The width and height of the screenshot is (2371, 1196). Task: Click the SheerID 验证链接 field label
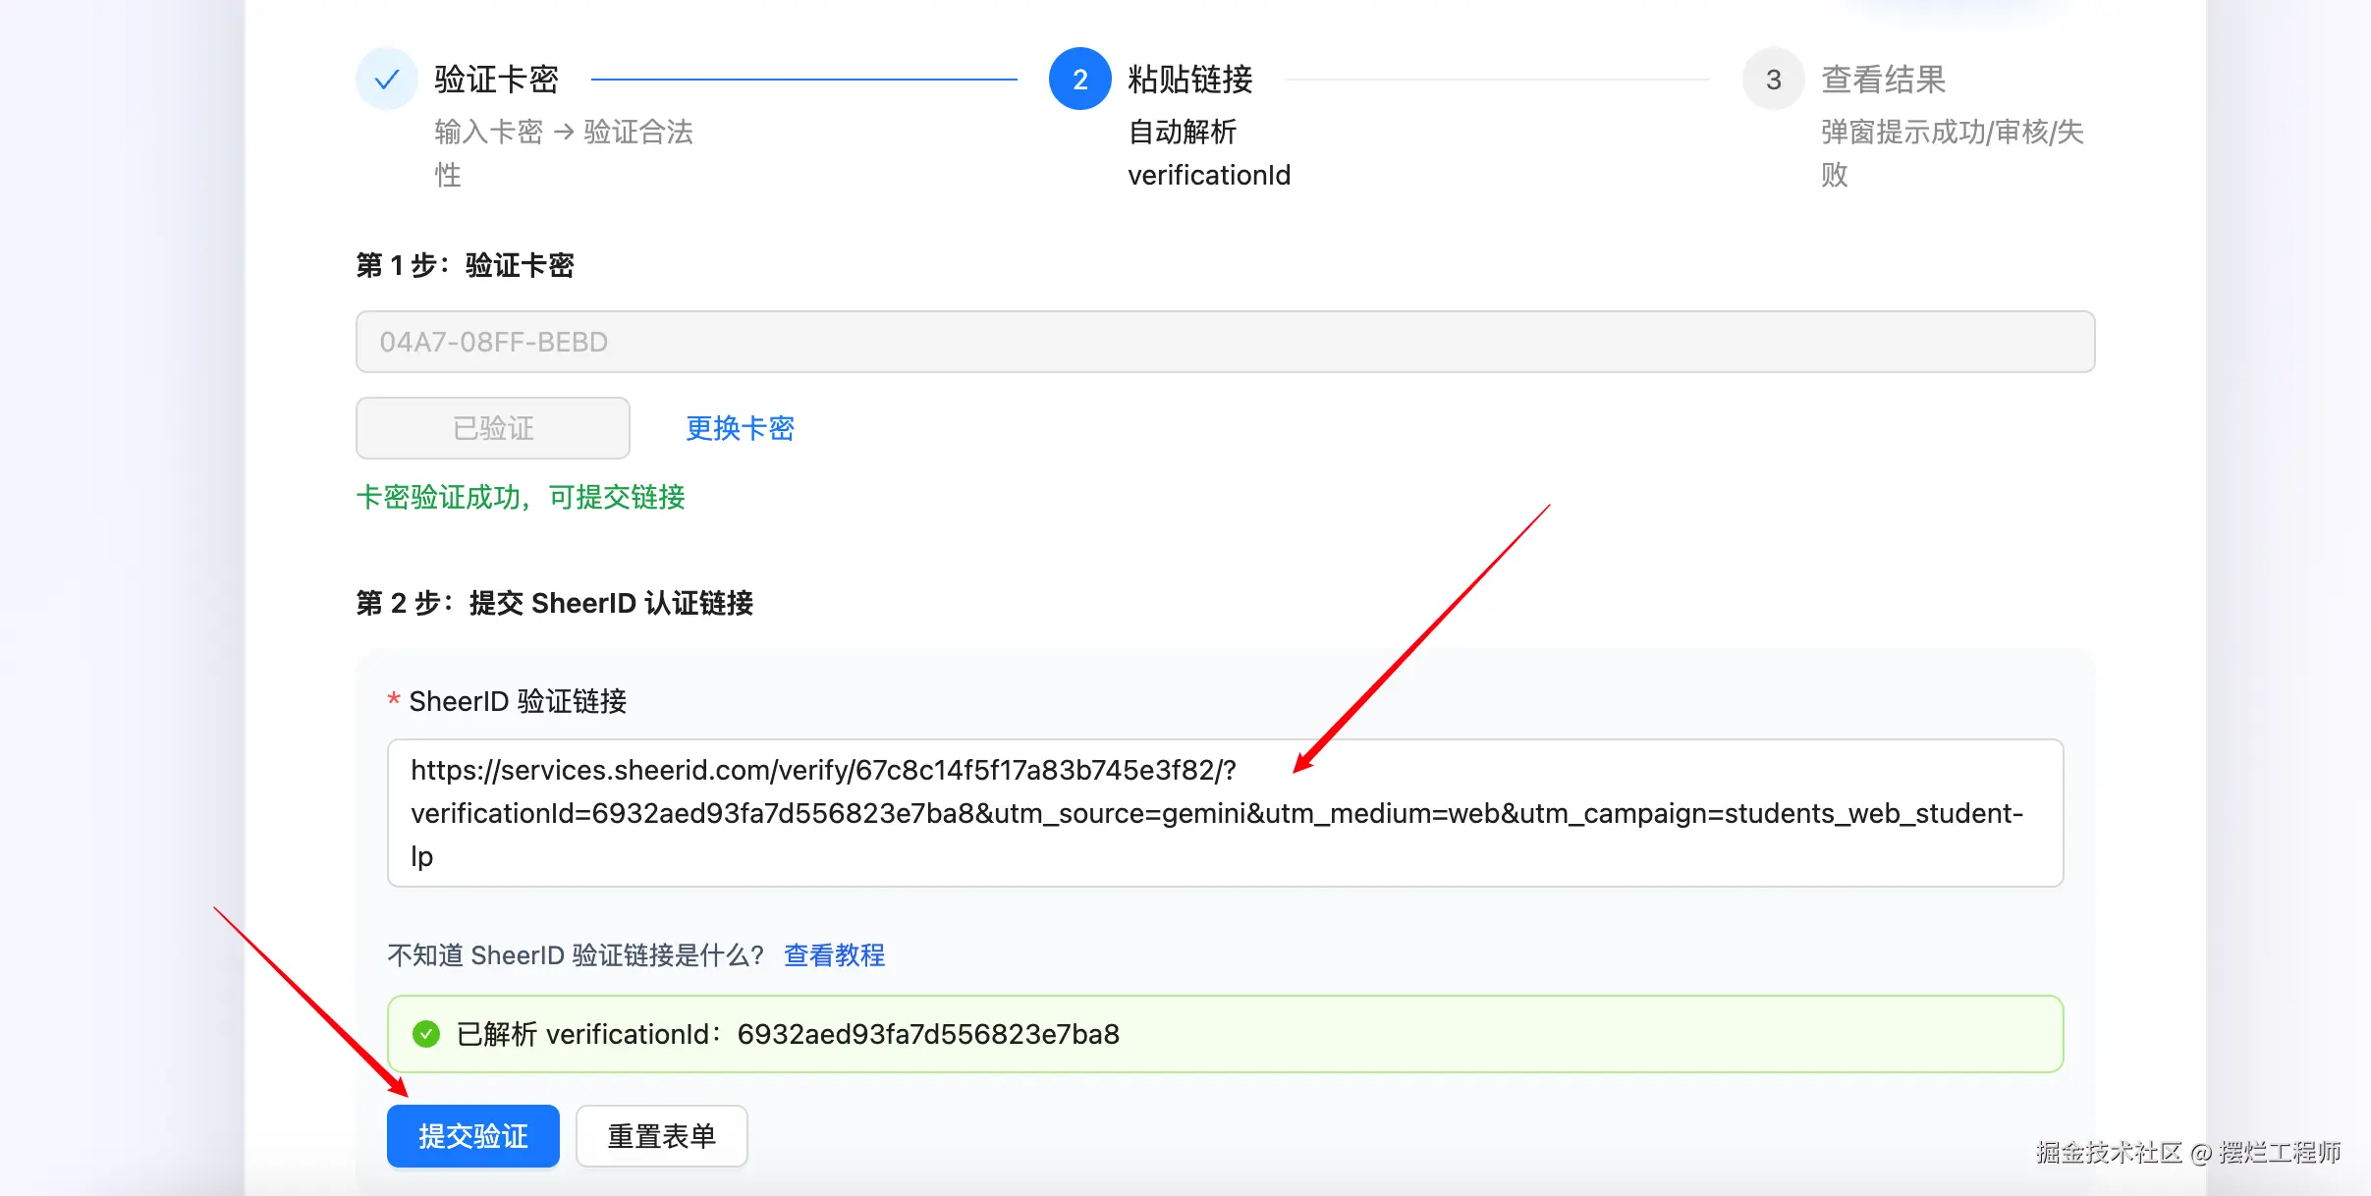pyautogui.click(x=518, y=701)
